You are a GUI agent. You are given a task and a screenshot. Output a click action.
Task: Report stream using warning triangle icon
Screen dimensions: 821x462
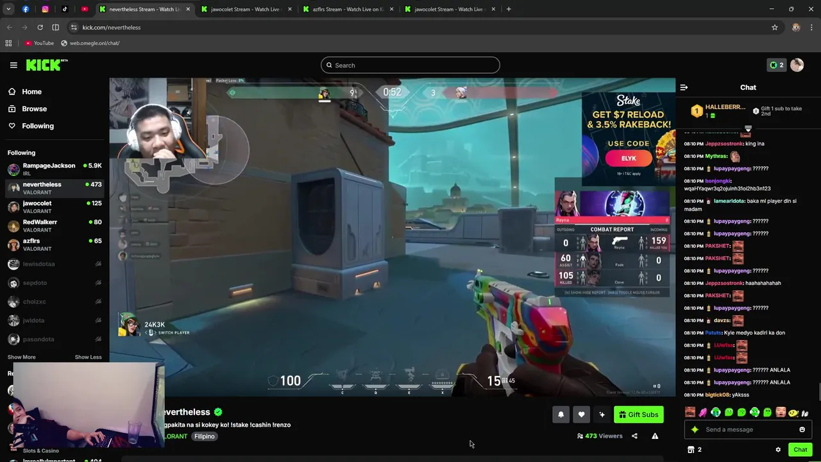[655, 436]
